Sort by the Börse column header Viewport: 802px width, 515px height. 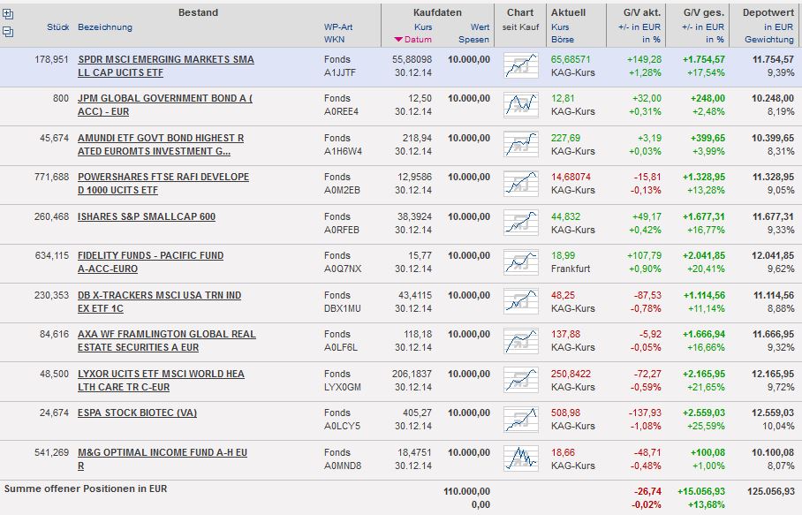[563, 40]
